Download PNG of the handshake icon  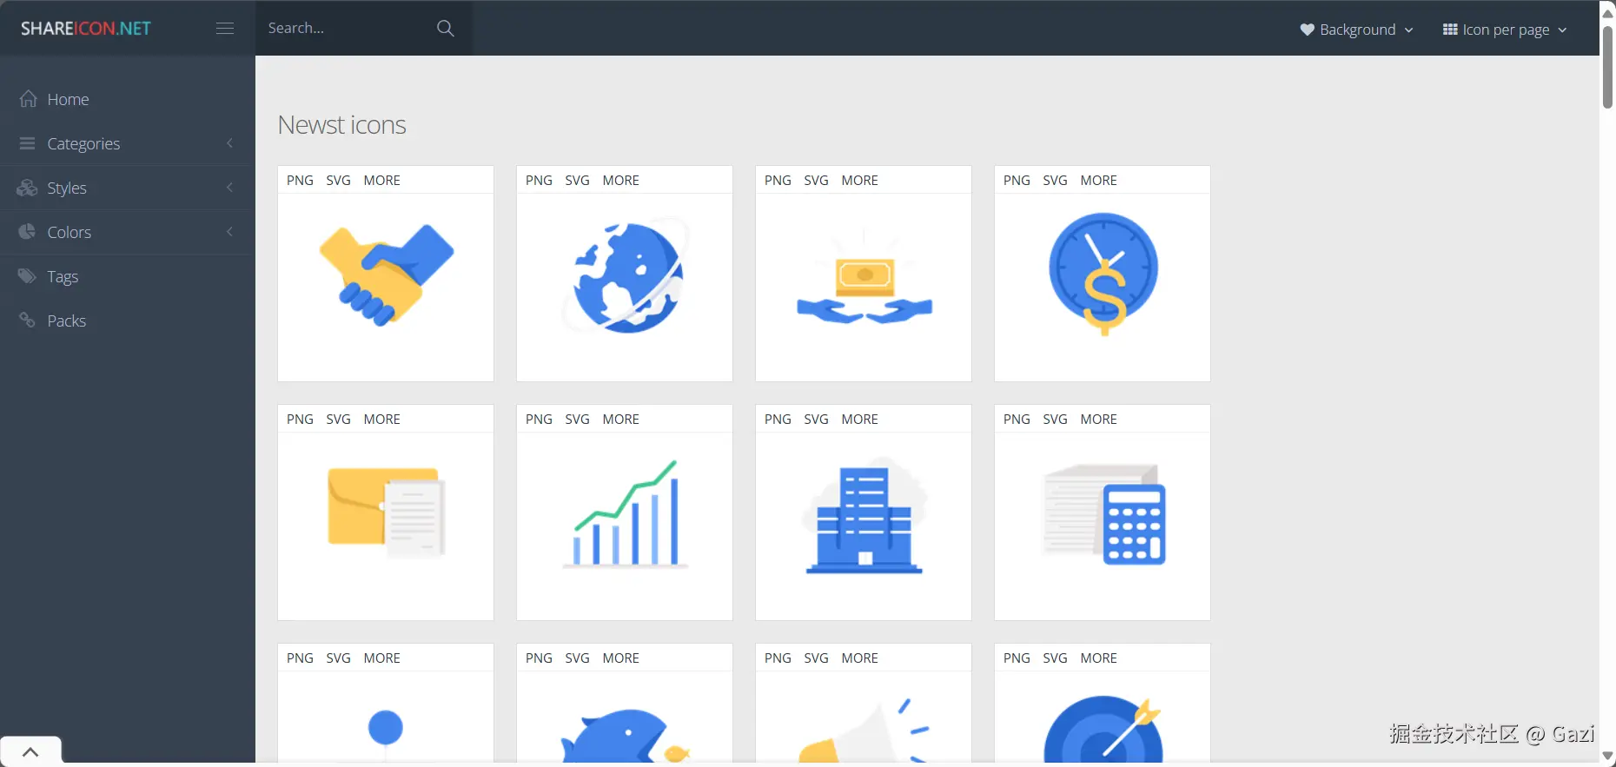(300, 180)
